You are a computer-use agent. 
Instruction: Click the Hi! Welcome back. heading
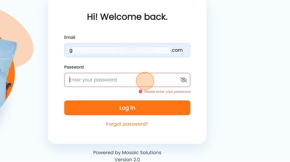click(x=127, y=17)
